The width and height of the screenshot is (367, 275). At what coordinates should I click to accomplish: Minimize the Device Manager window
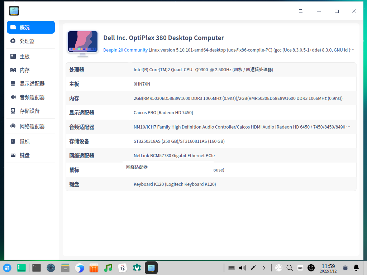[319, 11]
